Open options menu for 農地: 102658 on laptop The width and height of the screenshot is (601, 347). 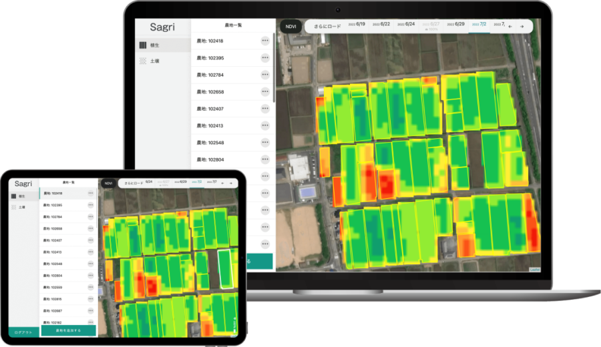[265, 91]
